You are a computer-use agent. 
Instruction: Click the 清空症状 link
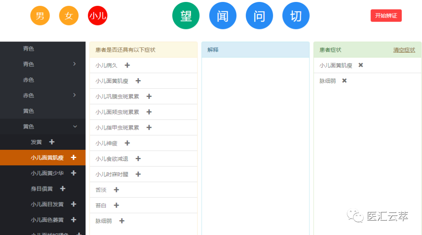point(404,50)
